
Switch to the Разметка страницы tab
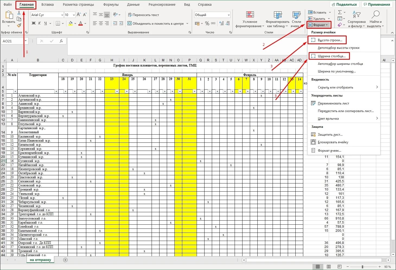coord(78,5)
